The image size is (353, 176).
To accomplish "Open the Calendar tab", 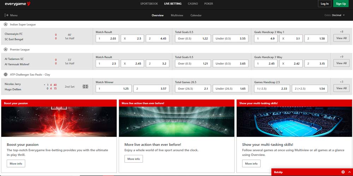I will coord(196,15).
